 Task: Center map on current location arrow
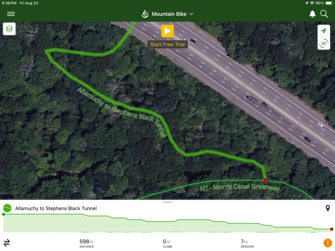[324, 31]
